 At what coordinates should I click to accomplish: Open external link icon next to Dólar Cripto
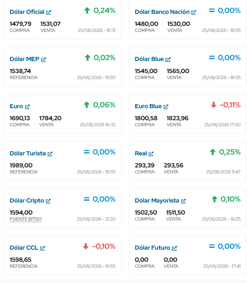(48, 201)
